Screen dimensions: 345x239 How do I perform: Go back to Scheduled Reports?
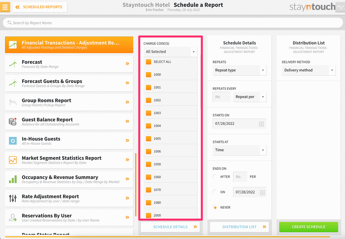pos(40,7)
